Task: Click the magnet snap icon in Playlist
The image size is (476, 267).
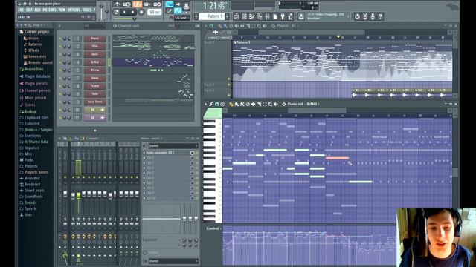Action: point(211,26)
